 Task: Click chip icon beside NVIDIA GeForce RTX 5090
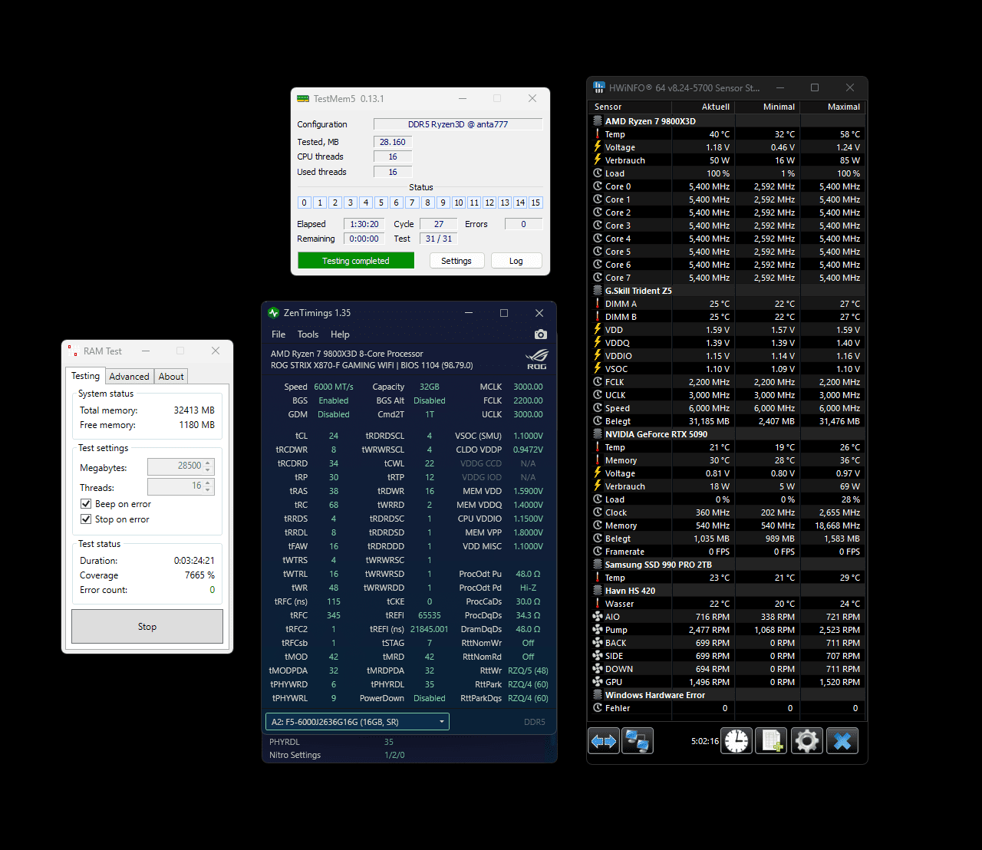point(598,433)
